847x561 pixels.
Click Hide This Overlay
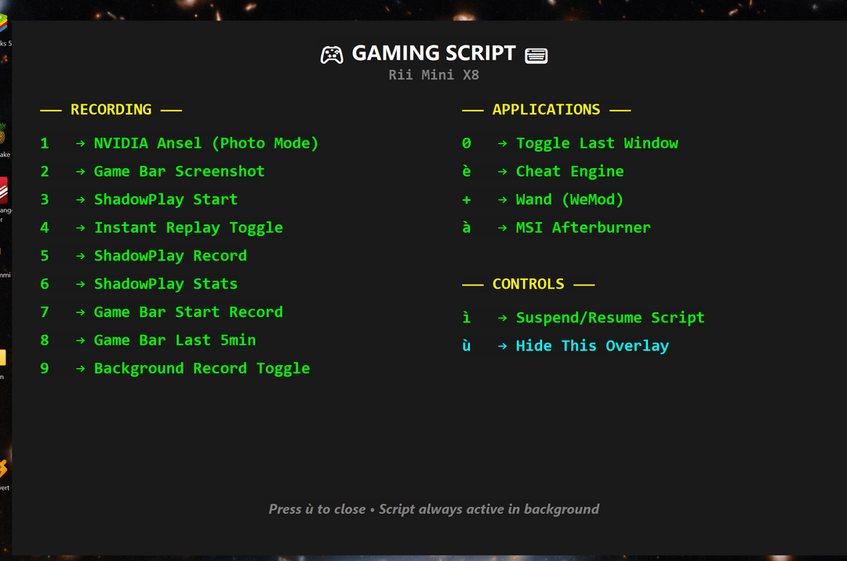[x=591, y=346]
